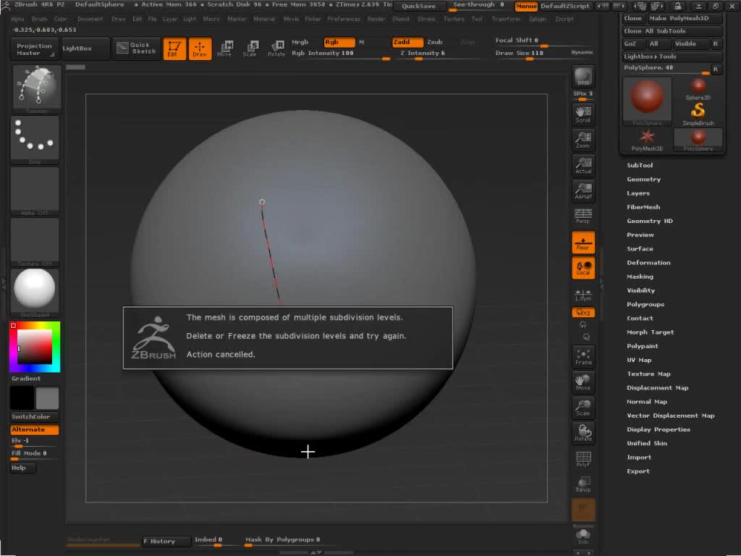Expand the UV Map section
The height and width of the screenshot is (556, 741).
[639, 360]
